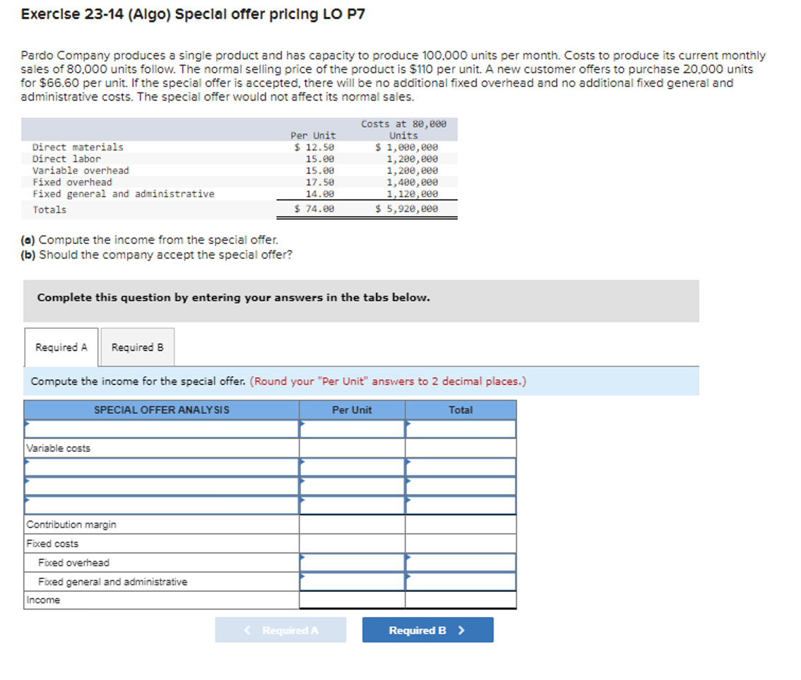
Task: Click the Total cell for the third variable cost row
Action: (461, 505)
